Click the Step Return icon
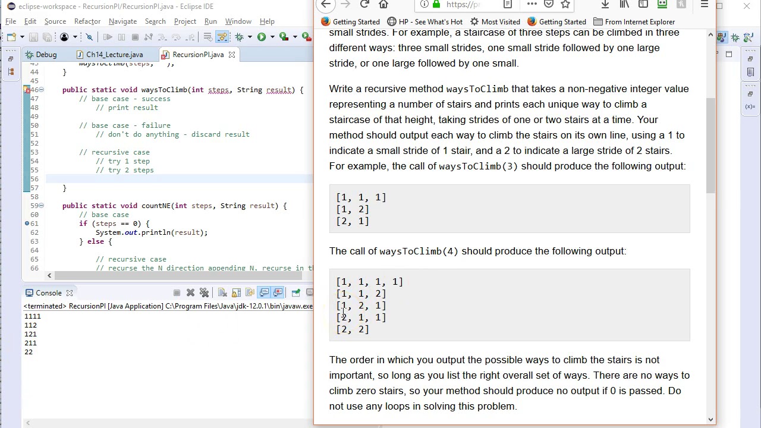 click(x=190, y=37)
